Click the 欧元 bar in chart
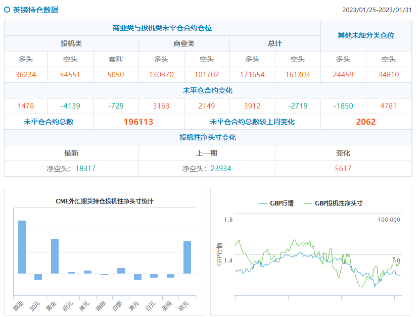The height and width of the screenshot is (317, 420). coord(187,257)
